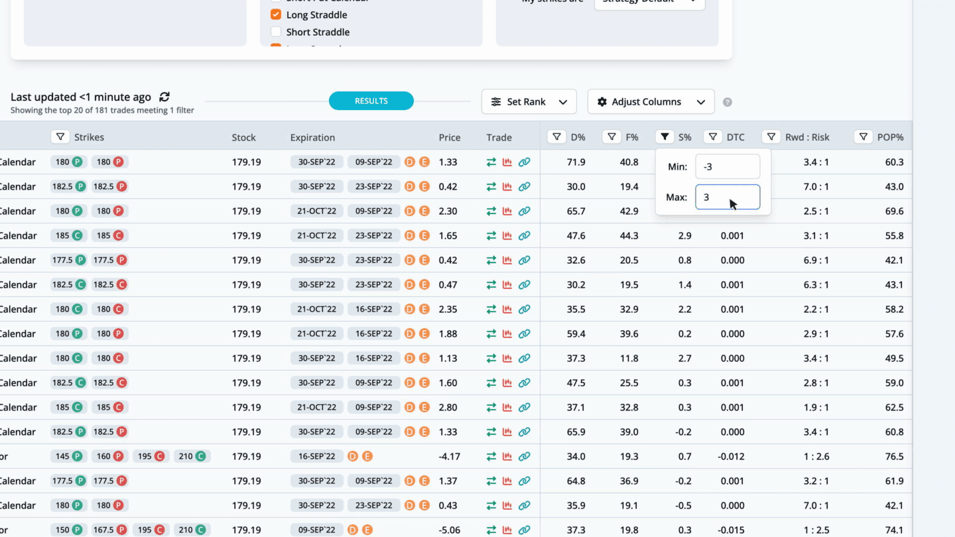Click orange E badge in the -5.06 row
955x537 pixels.
(x=367, y=530)
